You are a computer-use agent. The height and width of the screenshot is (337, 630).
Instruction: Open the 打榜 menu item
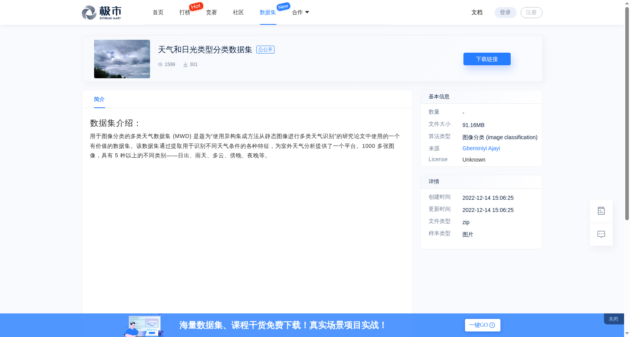(x=185, y=13)
